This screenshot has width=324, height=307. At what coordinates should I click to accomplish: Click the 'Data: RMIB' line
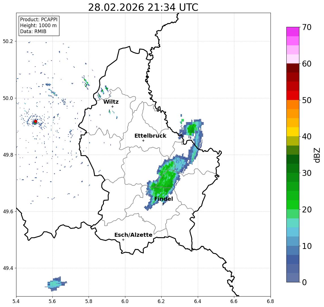(33, 31)
